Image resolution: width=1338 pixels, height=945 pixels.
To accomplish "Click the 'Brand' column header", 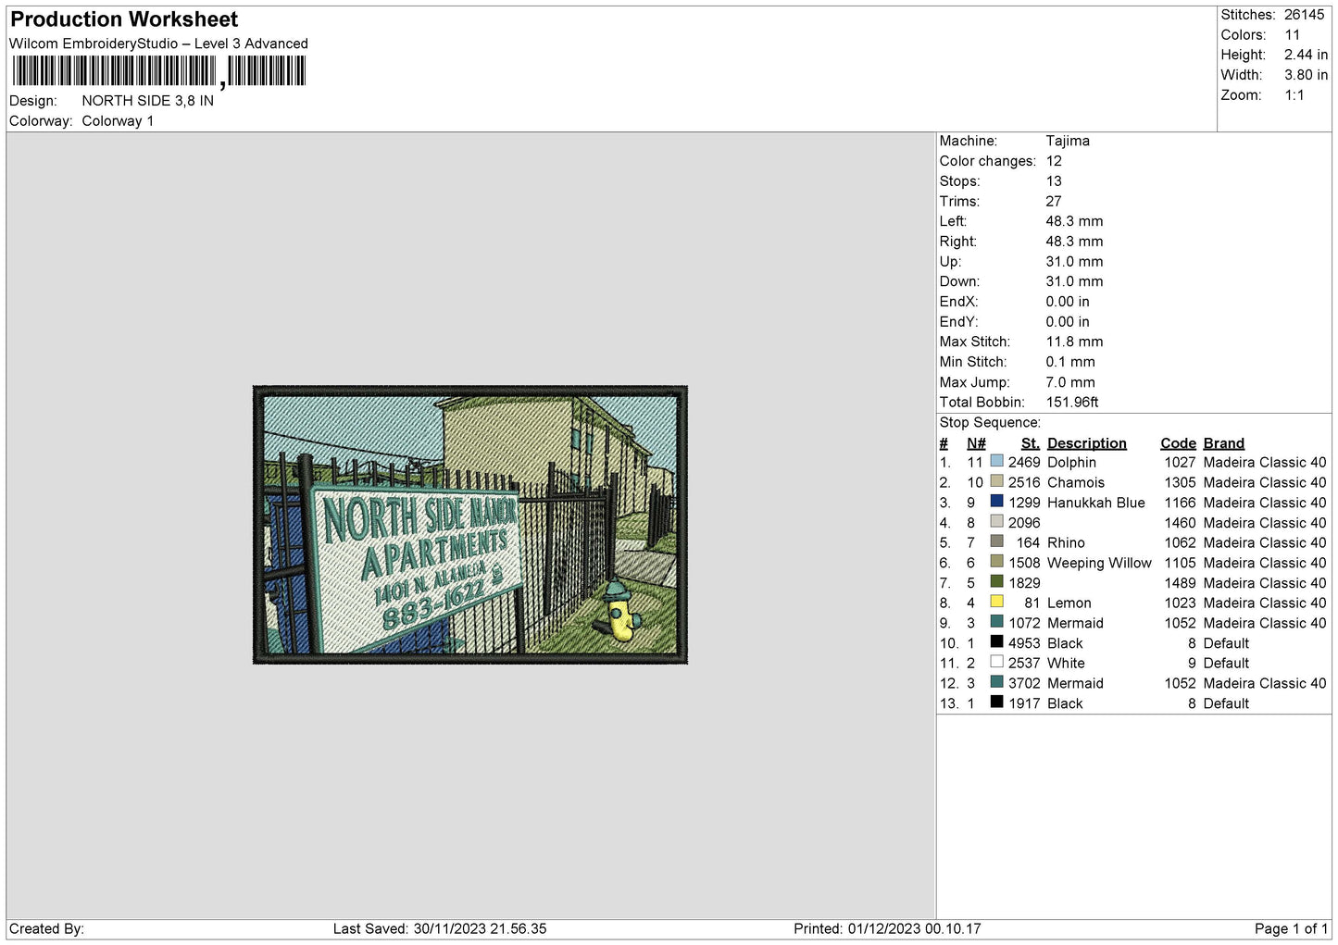I will [x=1224, y=443].
